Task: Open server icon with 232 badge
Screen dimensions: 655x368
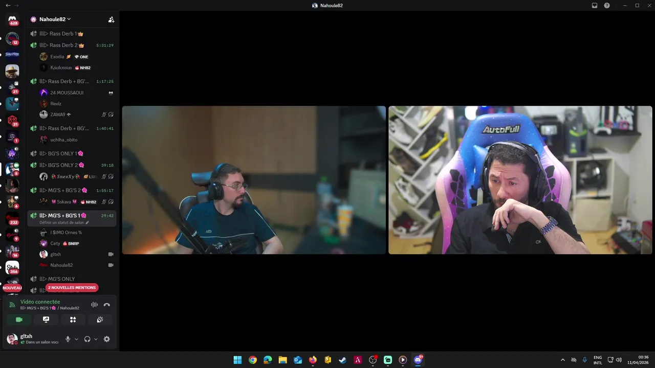Action: [12, 218]
